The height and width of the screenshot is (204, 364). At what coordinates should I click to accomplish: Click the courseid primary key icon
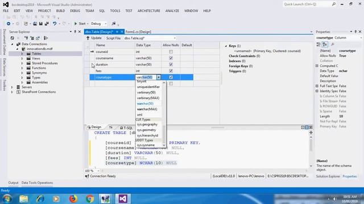point(92,52)
